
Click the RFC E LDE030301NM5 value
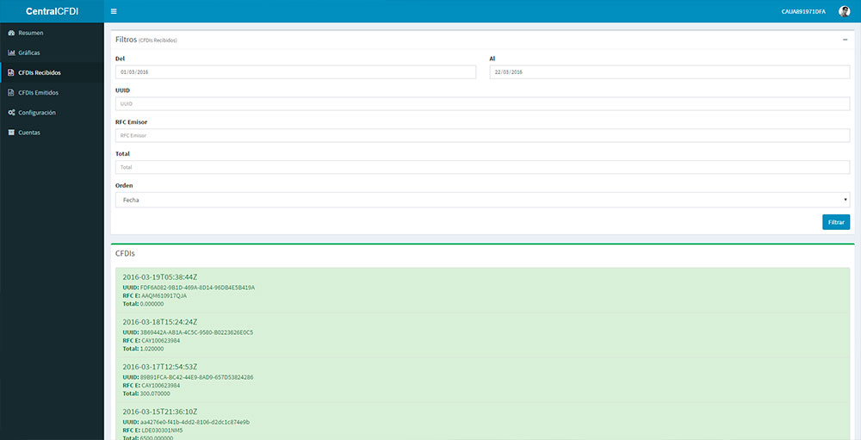[x=162, y=431]
